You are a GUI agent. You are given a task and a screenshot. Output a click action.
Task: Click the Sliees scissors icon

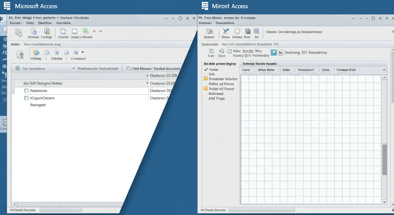(226, 31)
